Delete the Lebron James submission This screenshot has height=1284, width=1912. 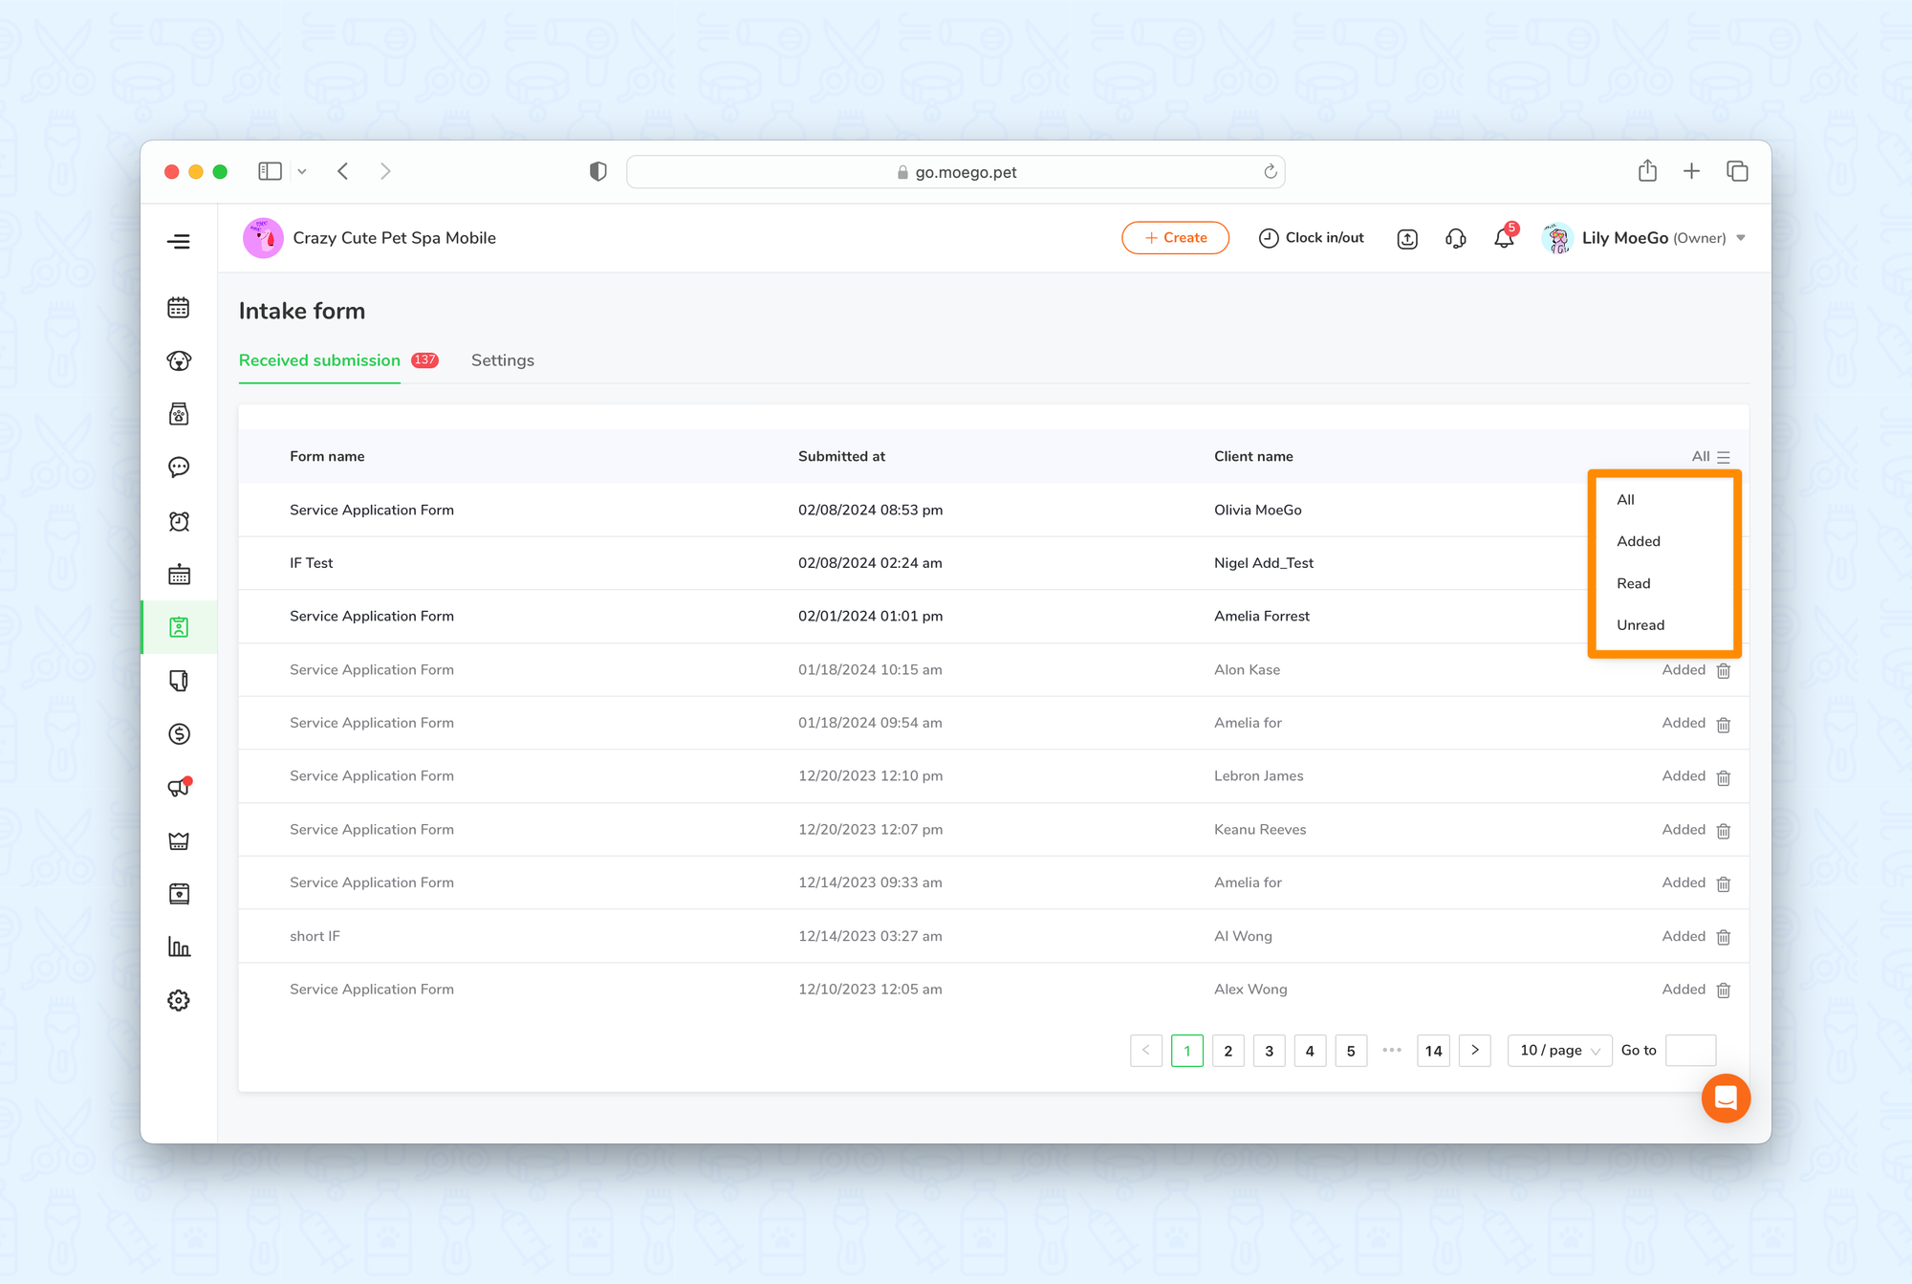click(x=1723, y=777)
